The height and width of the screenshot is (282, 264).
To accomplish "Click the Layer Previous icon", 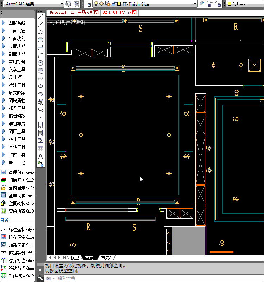I will point(210,4).
